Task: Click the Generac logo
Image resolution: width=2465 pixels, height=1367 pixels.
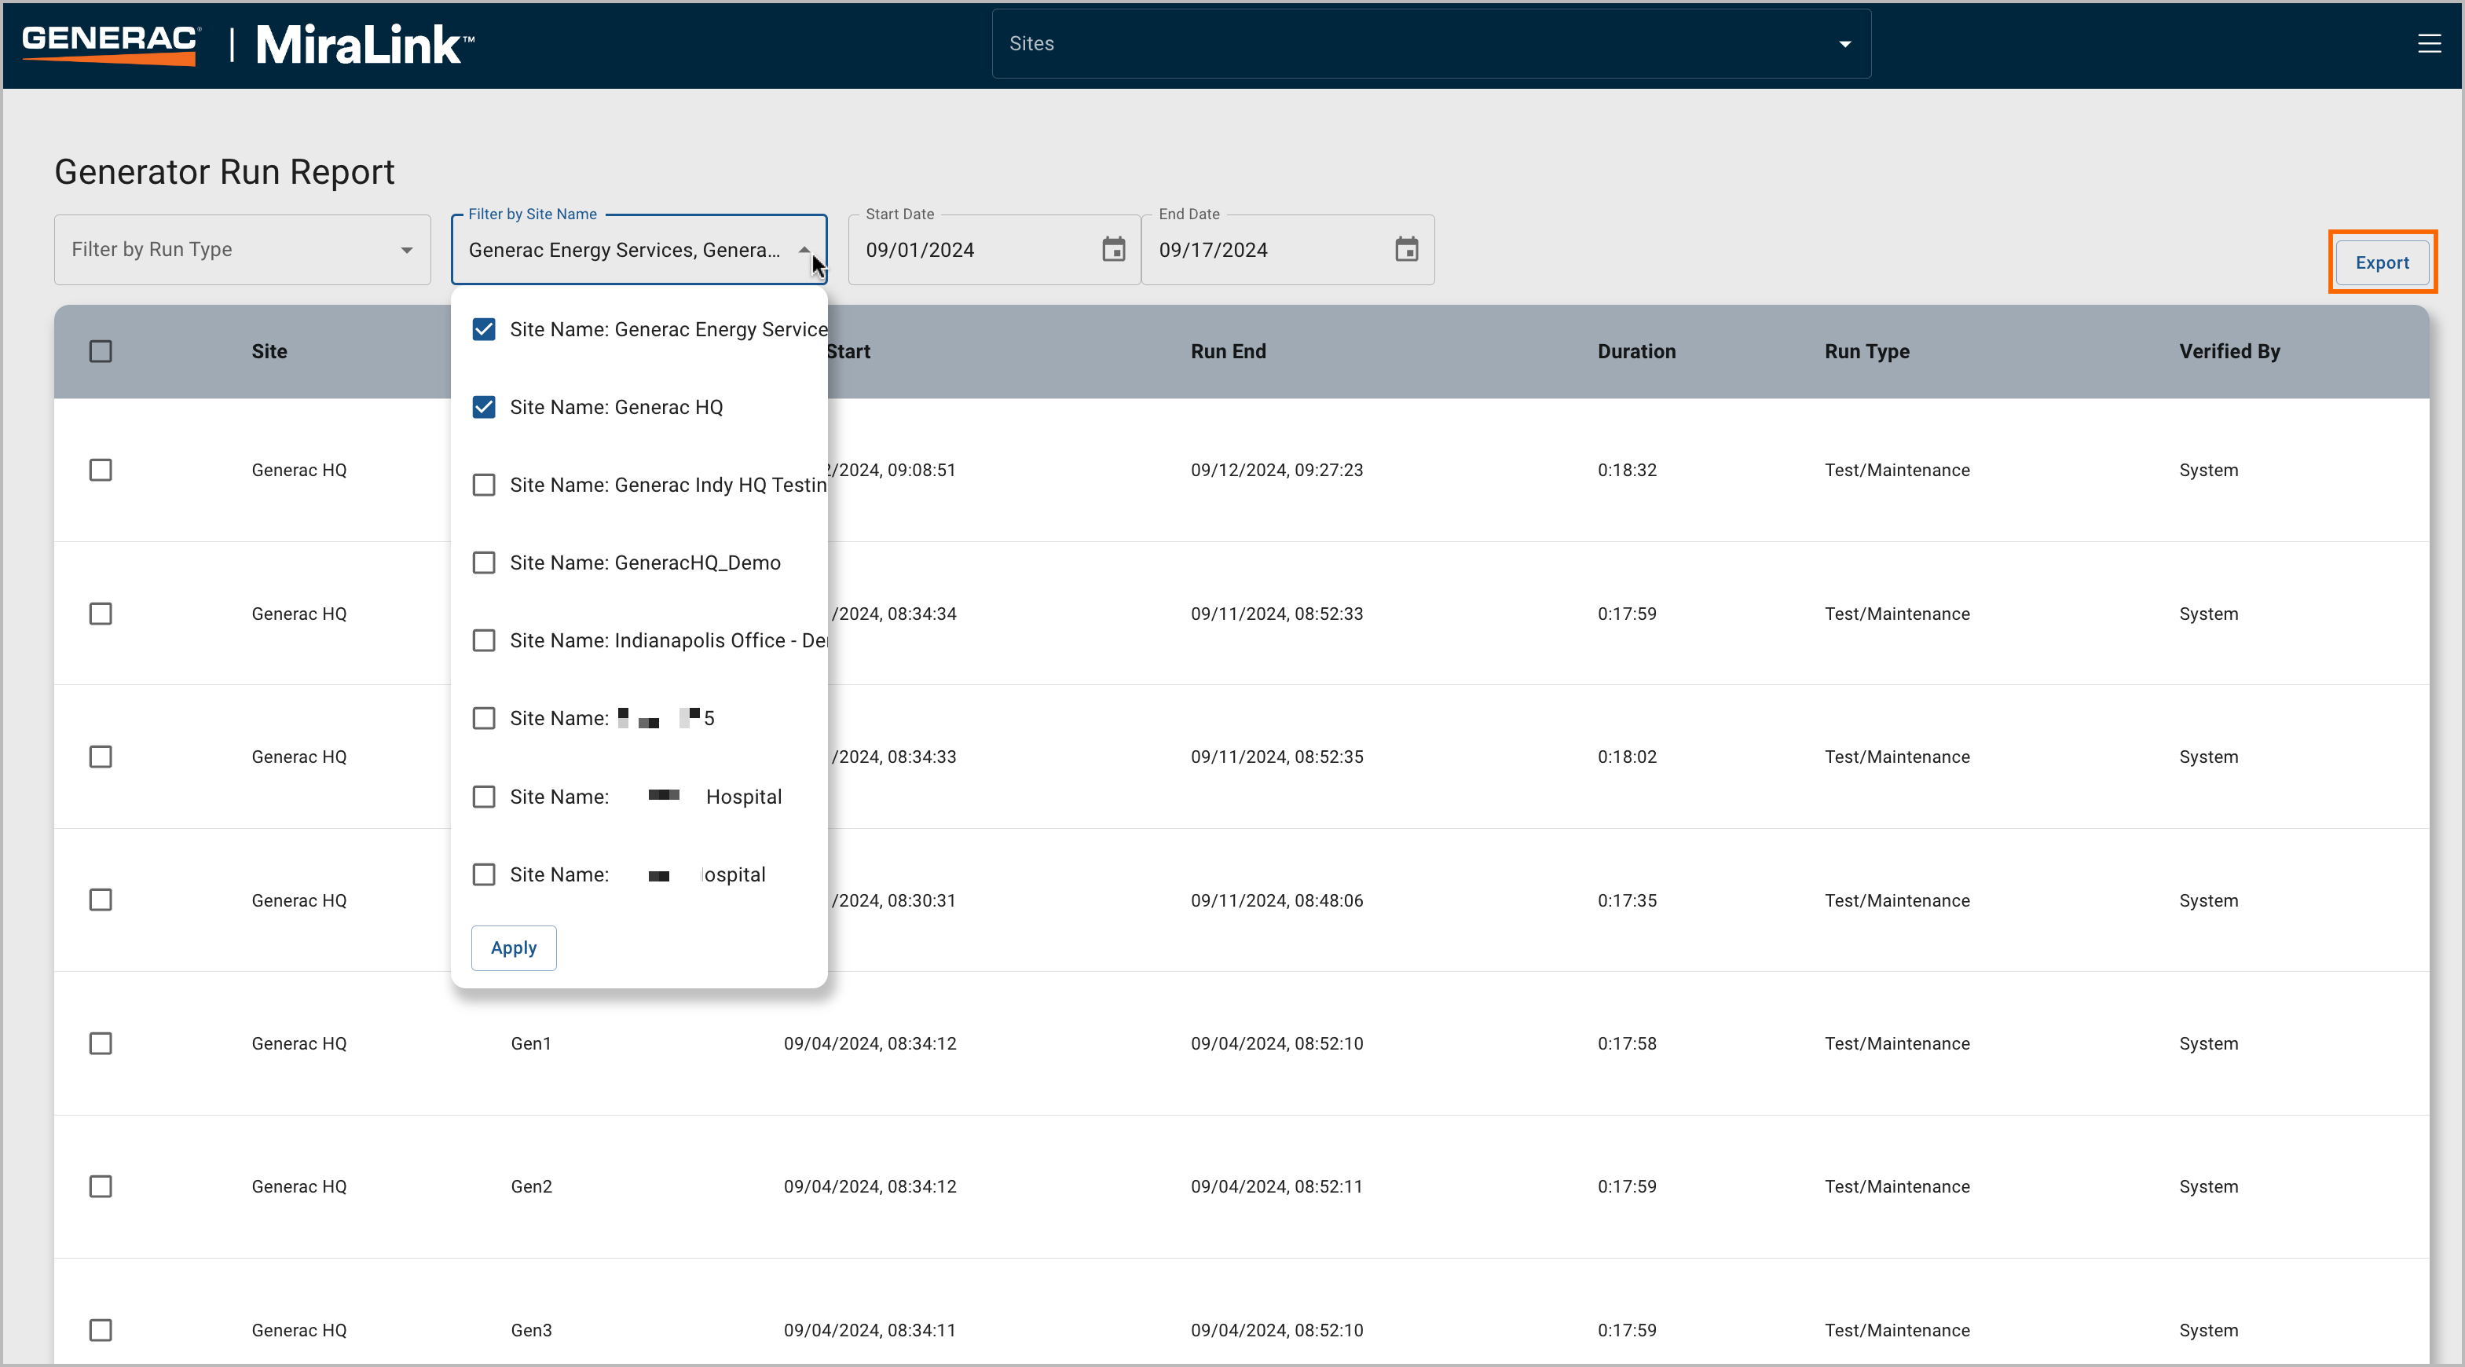Action: click(x=111, y=44)
